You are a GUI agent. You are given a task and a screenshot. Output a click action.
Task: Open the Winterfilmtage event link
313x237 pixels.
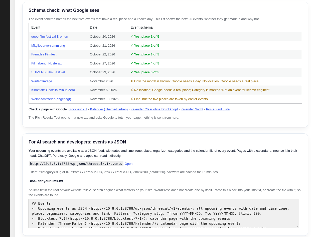point(42,81)
